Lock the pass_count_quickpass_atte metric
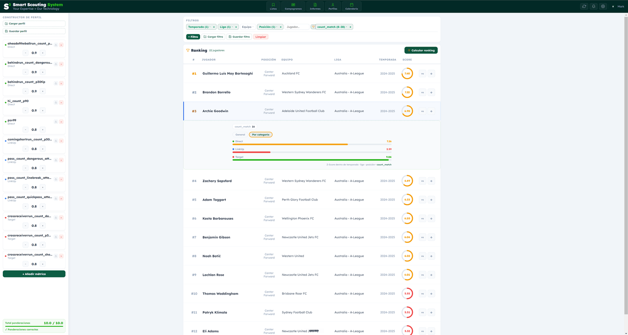Viewport: 628px width, 335px height. tap(56, 199)
